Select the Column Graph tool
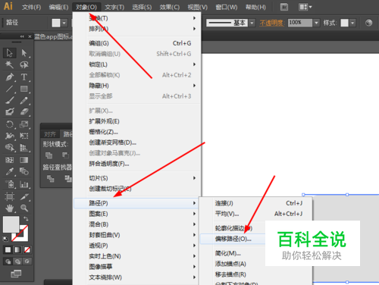 point(24,184)
